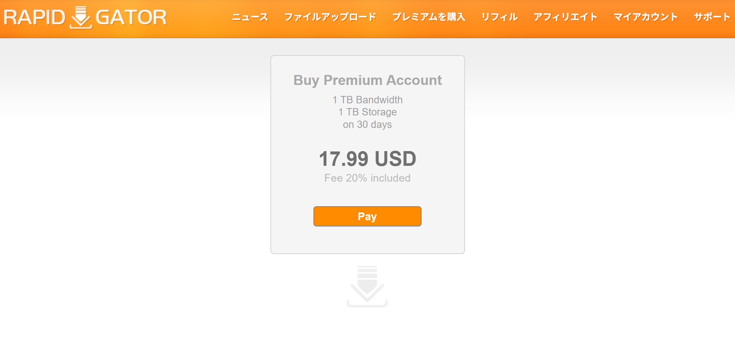
Task: Open マイアカウント from the header
Action: [x=646, y=17]
